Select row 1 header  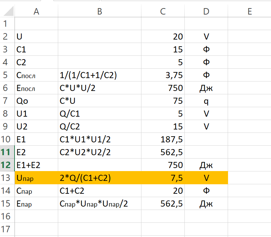pos(7,24)
